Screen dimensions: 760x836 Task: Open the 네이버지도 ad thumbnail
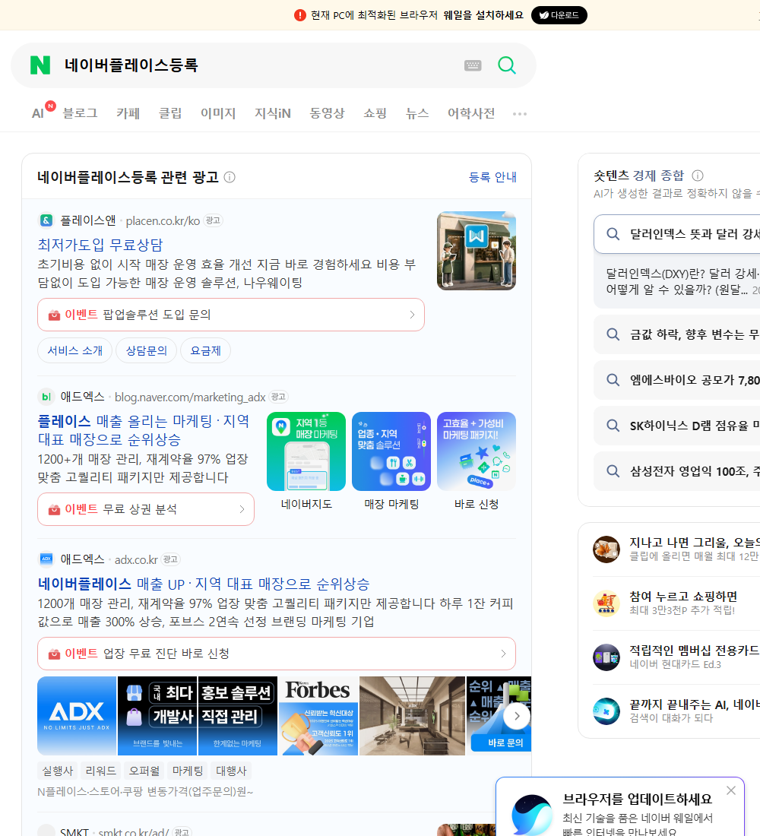point(306,451)
